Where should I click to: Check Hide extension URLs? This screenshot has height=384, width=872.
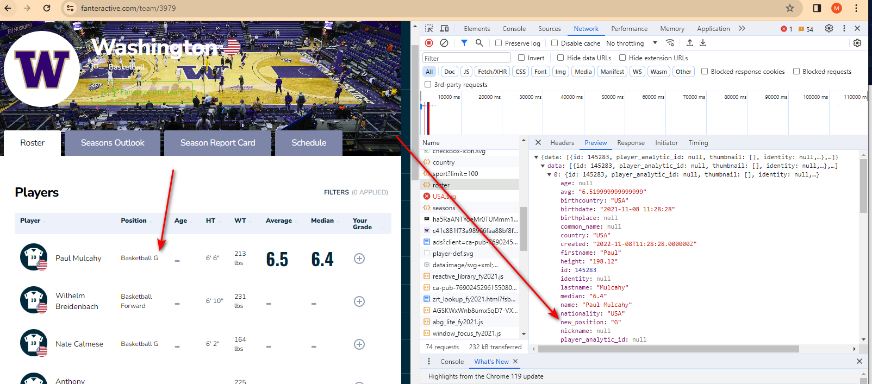pos(622,58)
